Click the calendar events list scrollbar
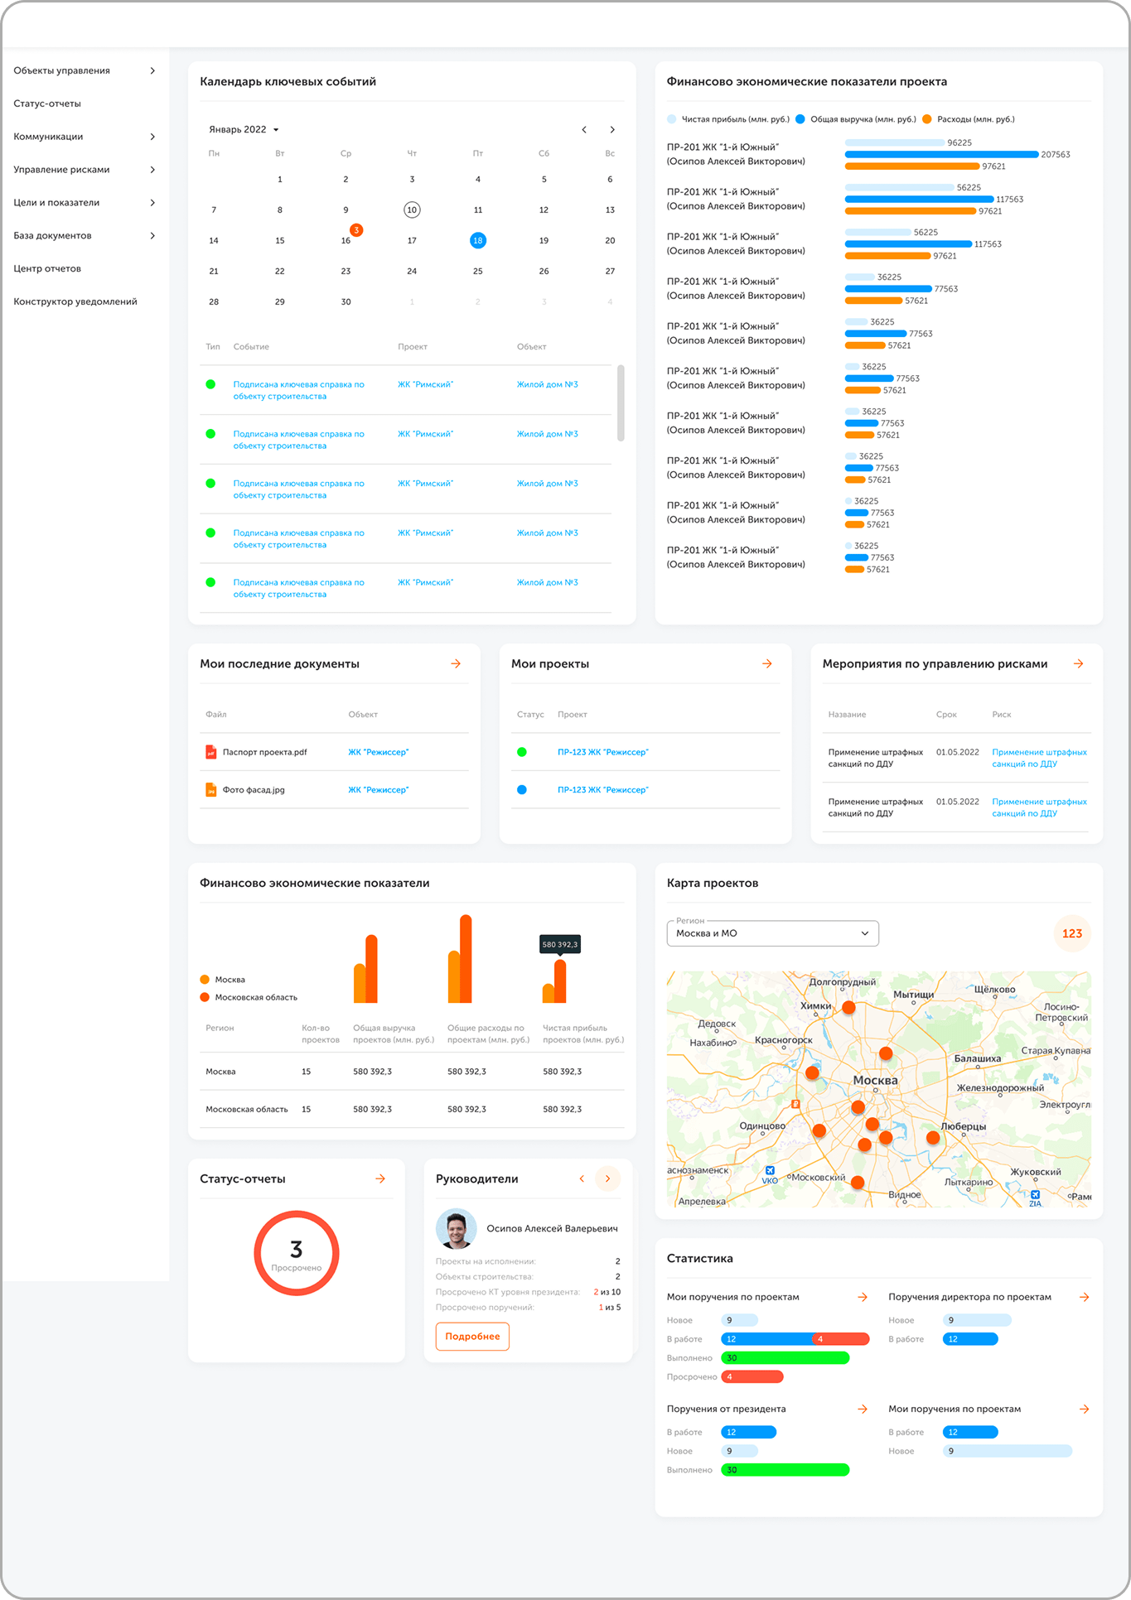The width and height of the screenshot is (1131, 1600). (621, 403)
